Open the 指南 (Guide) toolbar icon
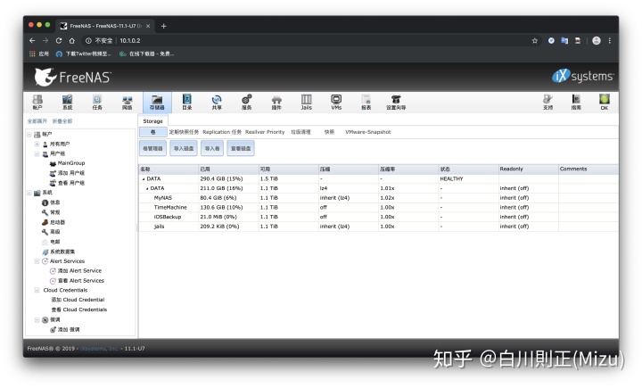 576,102
